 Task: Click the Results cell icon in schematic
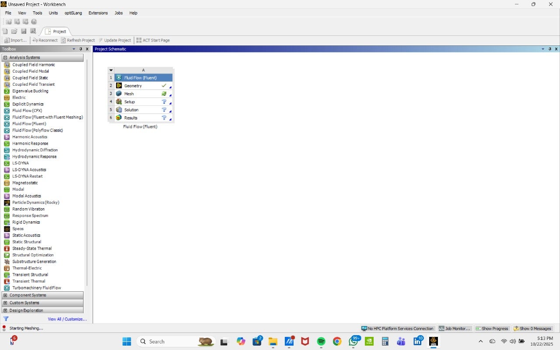pos(119,118)
